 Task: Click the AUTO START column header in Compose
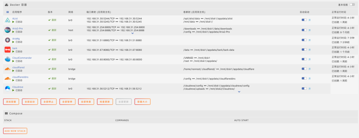pos(241,120)
